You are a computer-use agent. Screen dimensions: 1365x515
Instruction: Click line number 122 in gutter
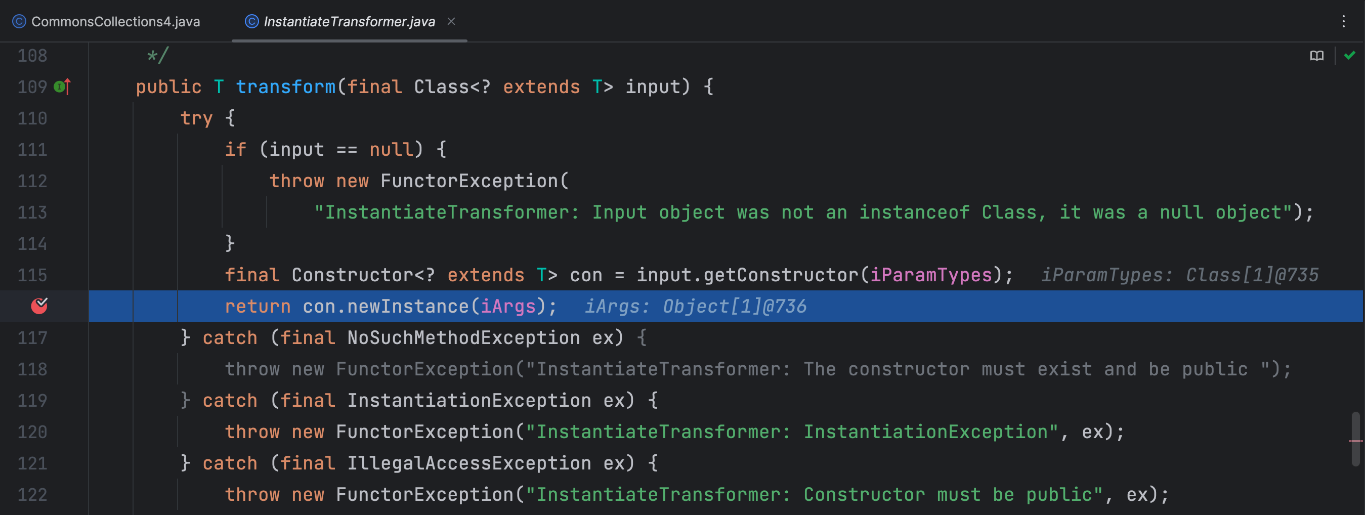coord(32,494)
